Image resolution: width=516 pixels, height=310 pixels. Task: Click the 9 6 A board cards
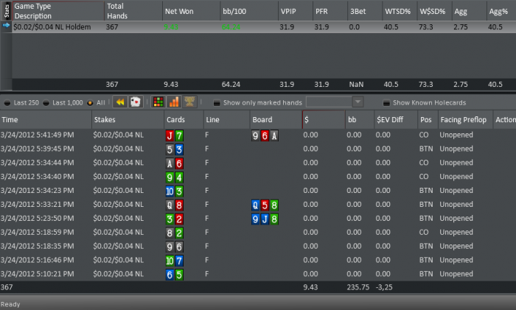point(265,135)
